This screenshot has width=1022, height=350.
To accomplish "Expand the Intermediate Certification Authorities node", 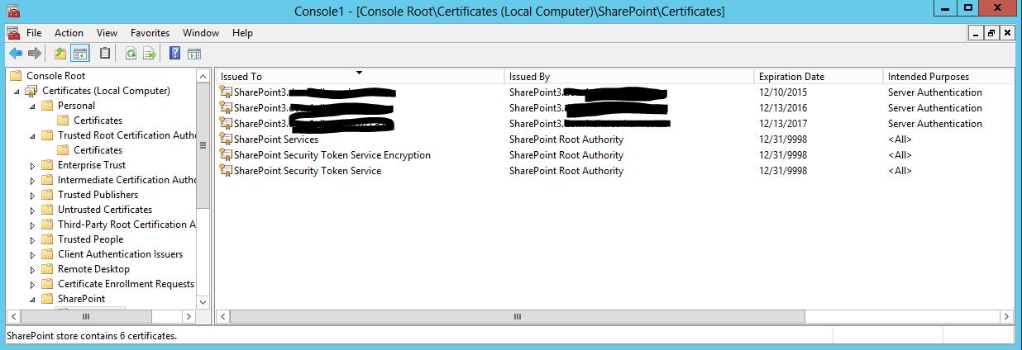I will tap(33, 180).
